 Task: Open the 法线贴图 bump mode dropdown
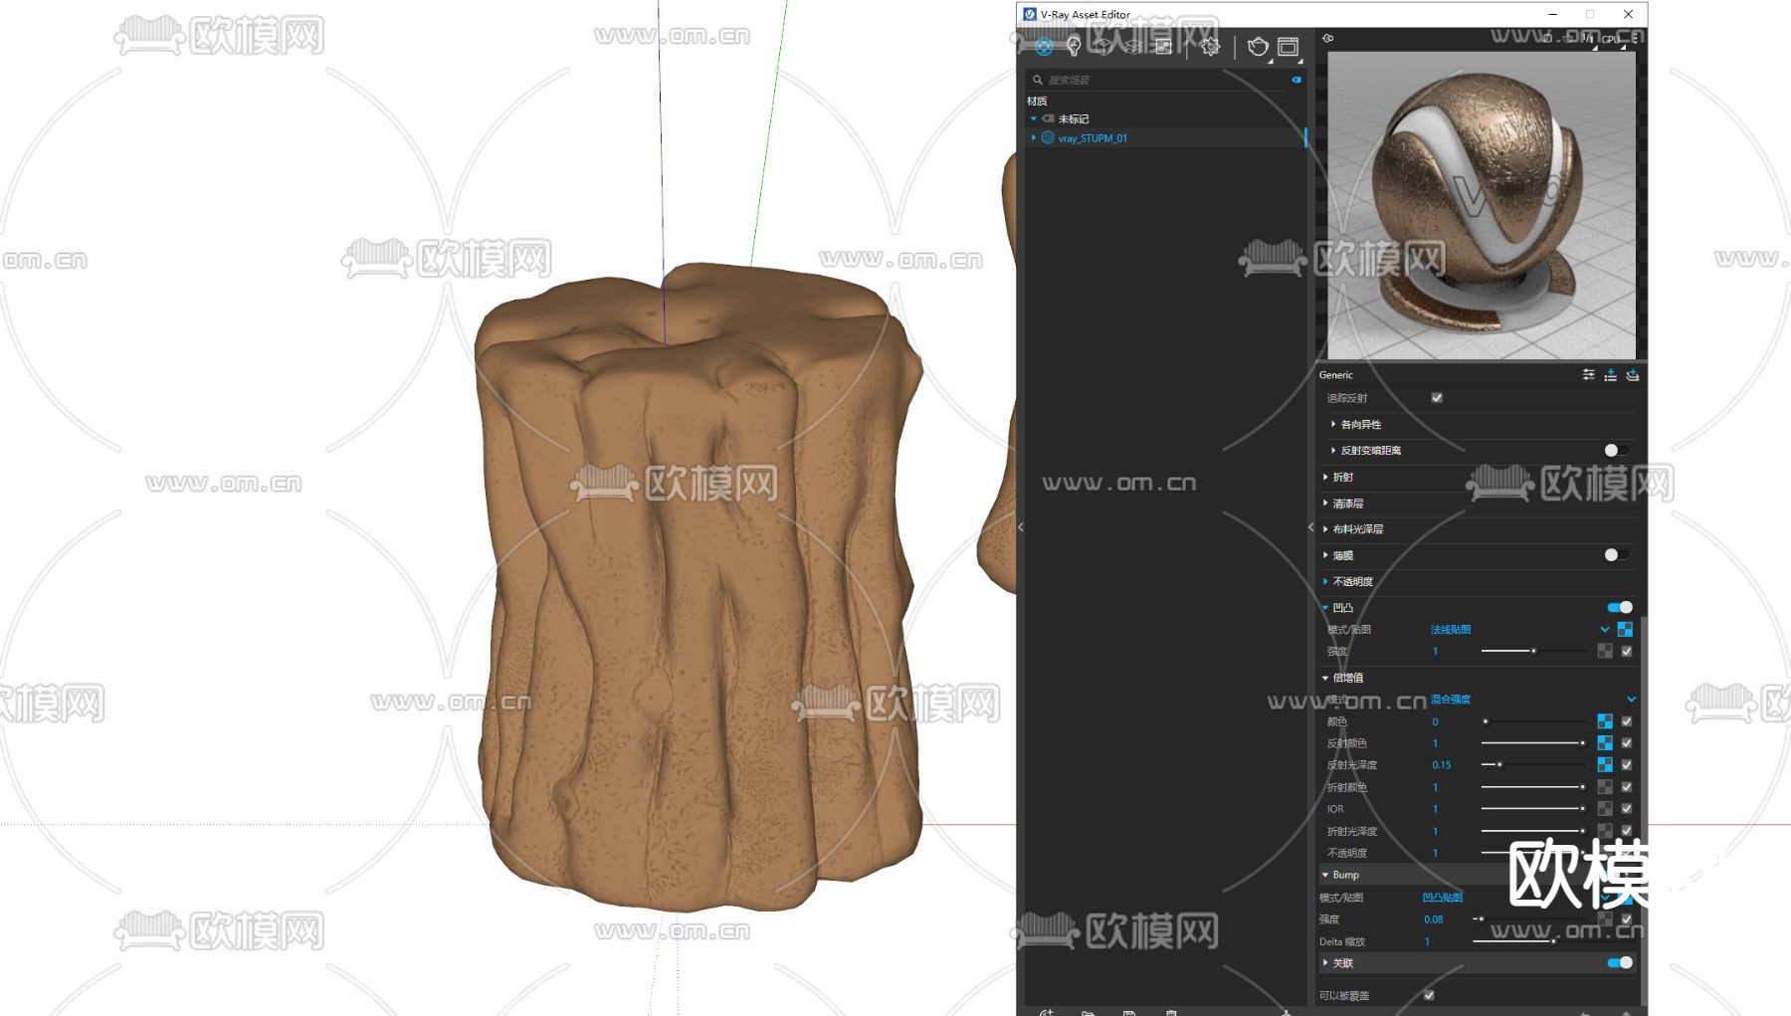click(x=1604, y=629)
